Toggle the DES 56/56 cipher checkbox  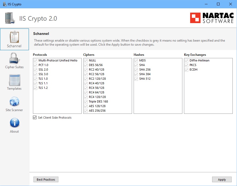click(86, 65)
